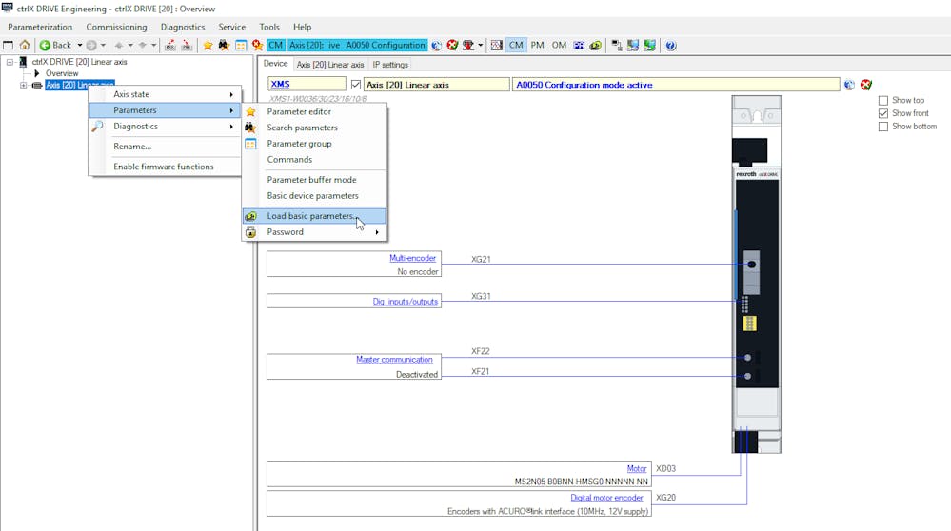Open the Dig. inputs/outputs link
This screenshot has height=531, width=951.
click(406, 302)
